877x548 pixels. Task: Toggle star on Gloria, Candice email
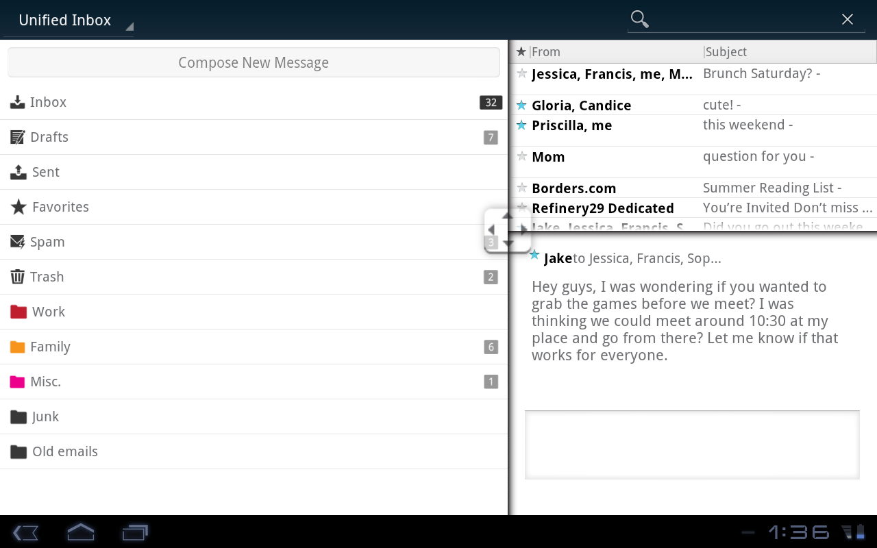click(521, 105)
